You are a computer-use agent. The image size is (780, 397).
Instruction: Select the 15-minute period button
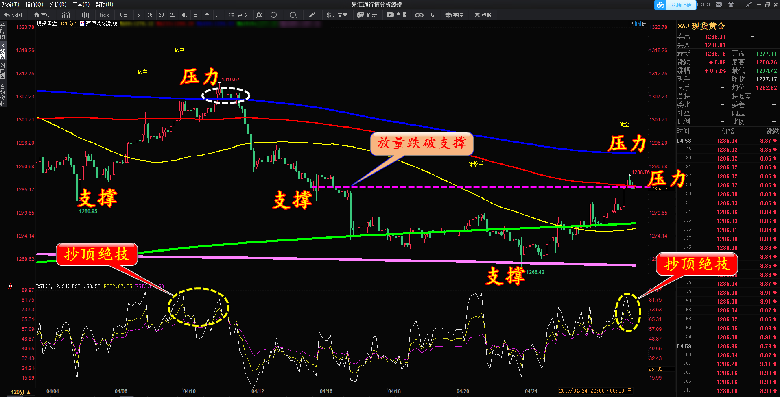tap(150, 15)
